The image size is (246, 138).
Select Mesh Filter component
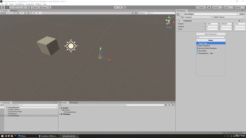click(211, 43)
